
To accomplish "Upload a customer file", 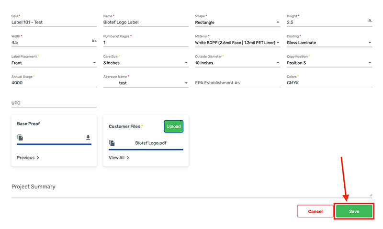I will point(174,126).
